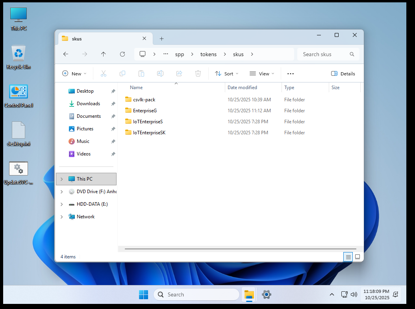415x309 pixels.
Task: Select Recycle Bin desktop icon
Action: coord(19,57)
